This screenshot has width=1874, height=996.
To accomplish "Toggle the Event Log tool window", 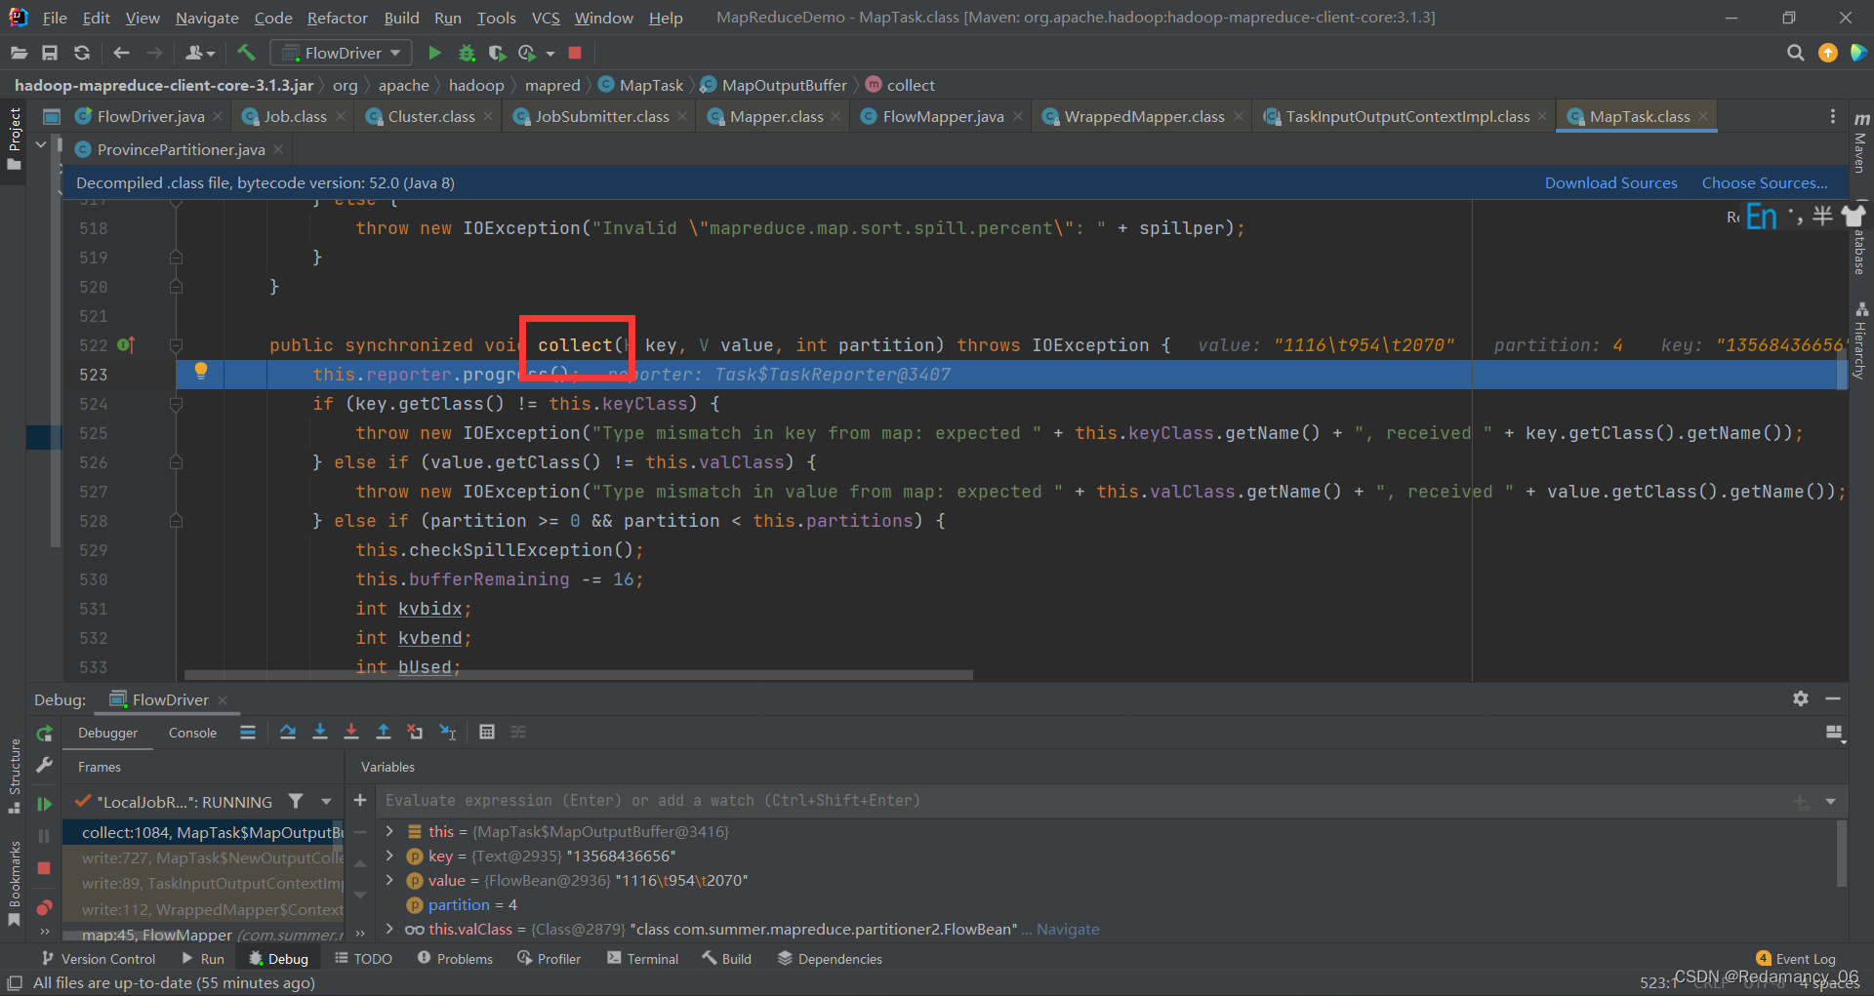I will tap(1796, 959).
